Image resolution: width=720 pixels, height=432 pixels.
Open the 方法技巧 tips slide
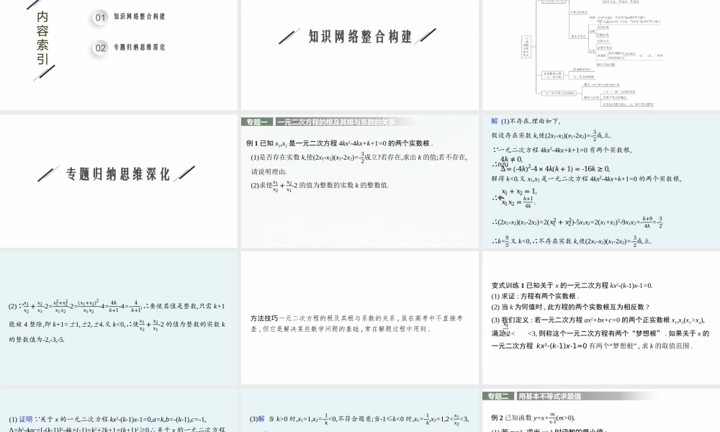tap(359, 318)
